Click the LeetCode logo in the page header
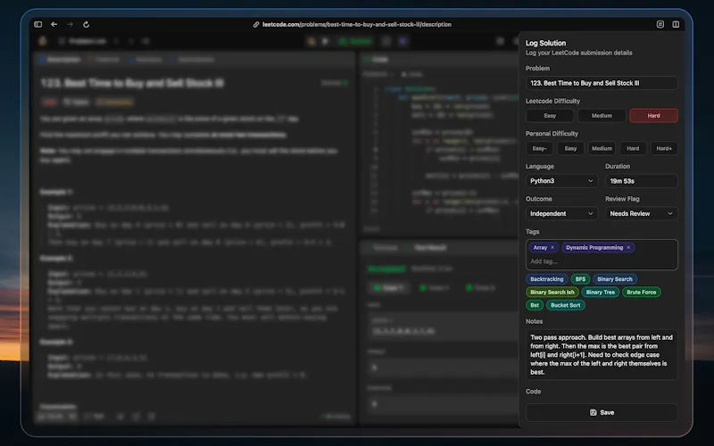This screenshot has height=446, width=714. coord(43,41)
